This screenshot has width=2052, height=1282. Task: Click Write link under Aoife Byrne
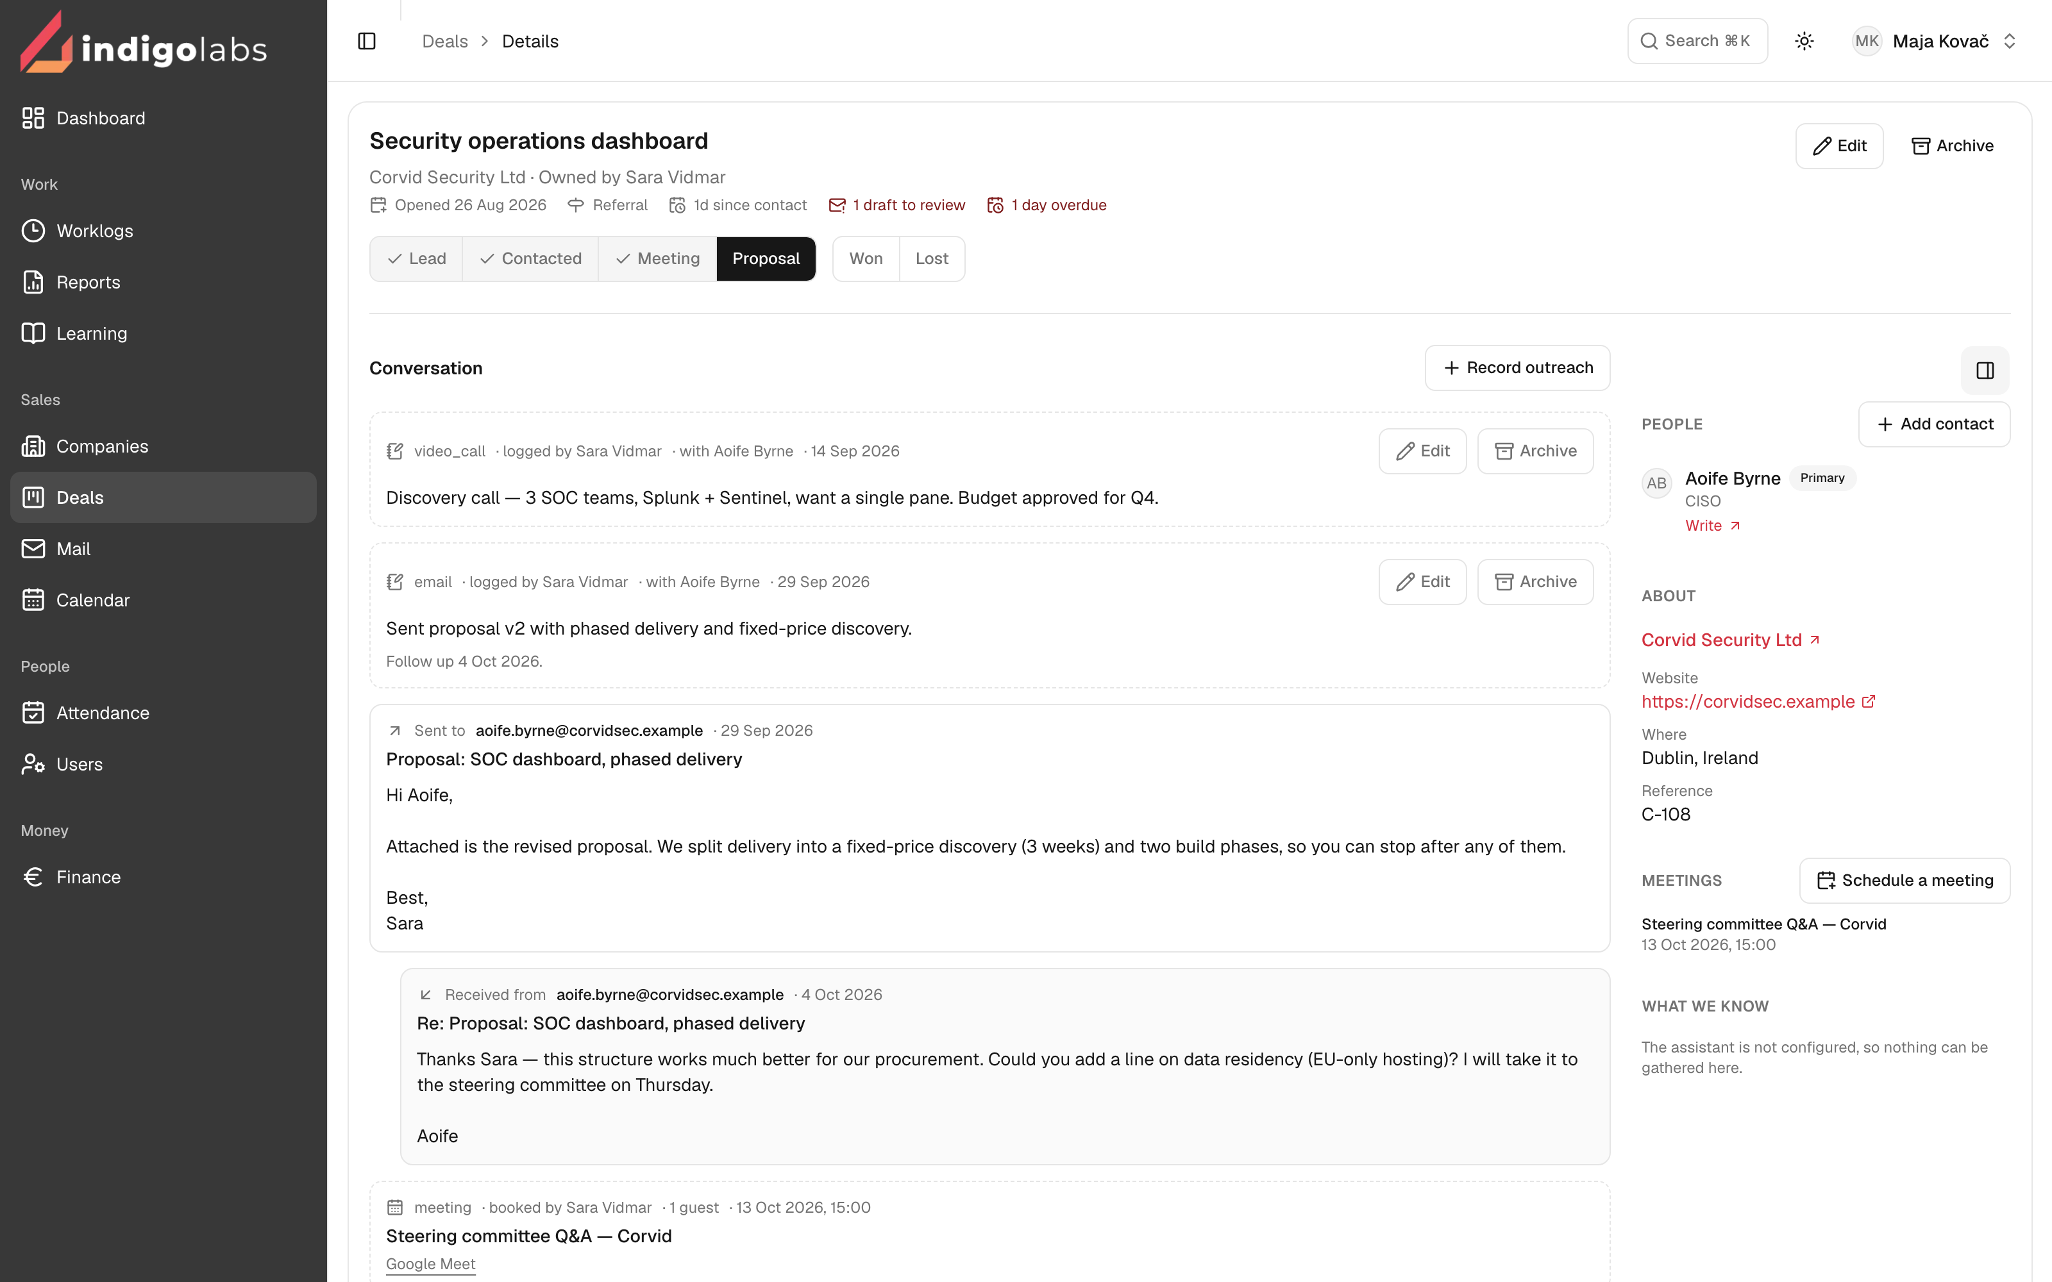click(1713, 526)
